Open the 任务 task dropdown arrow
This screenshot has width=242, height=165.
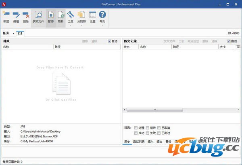14,34
